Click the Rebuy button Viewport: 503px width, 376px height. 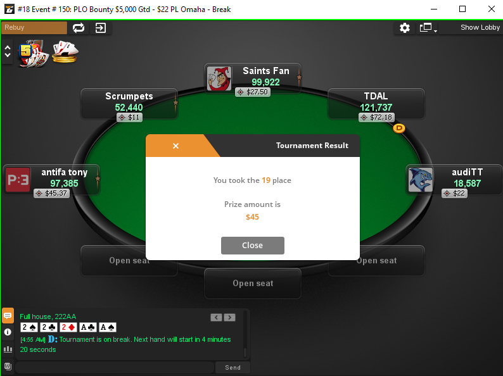34,28
